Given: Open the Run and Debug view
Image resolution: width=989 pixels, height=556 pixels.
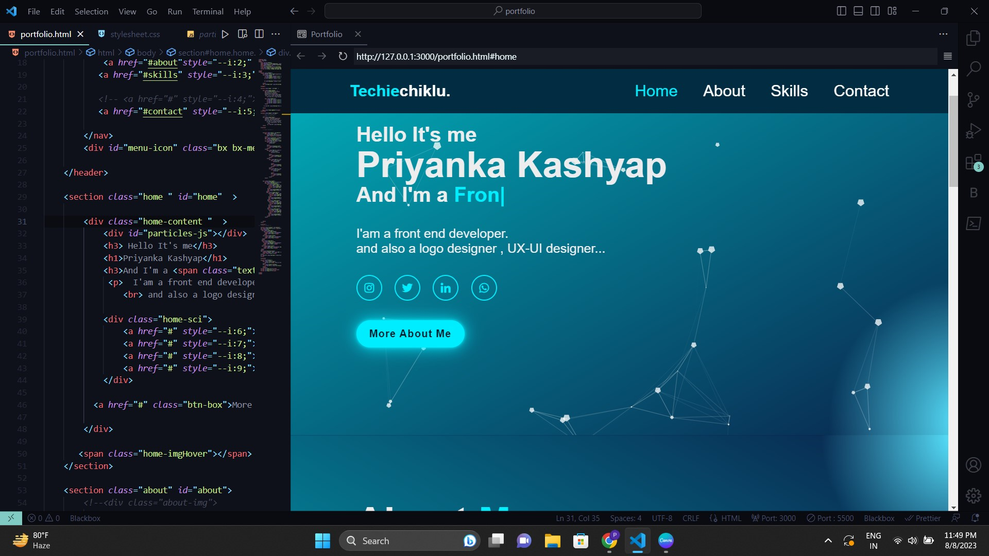Looking at the screenshot, I should click(974, 130).
